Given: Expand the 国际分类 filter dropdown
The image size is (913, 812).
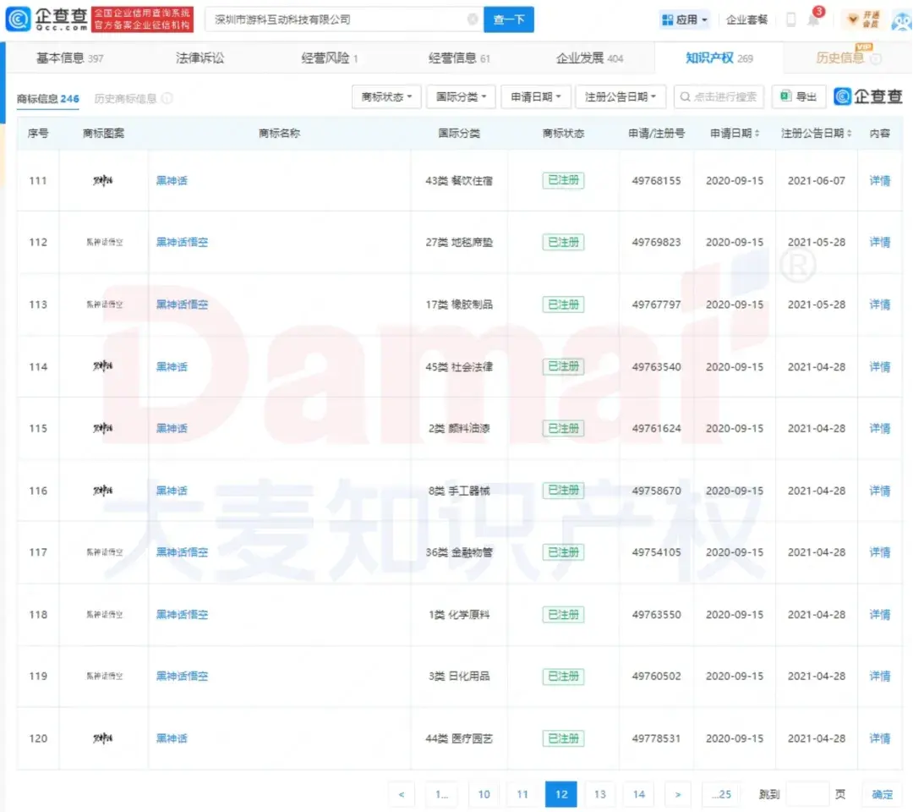Looking at the screenshot, I should [x=462, y=96].
